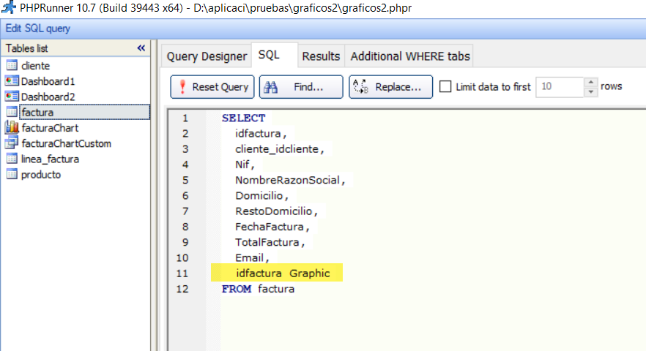This screenshot has height=351, width=646.
Task: Increase the row limit with up arrow
Action: point(591,82)
